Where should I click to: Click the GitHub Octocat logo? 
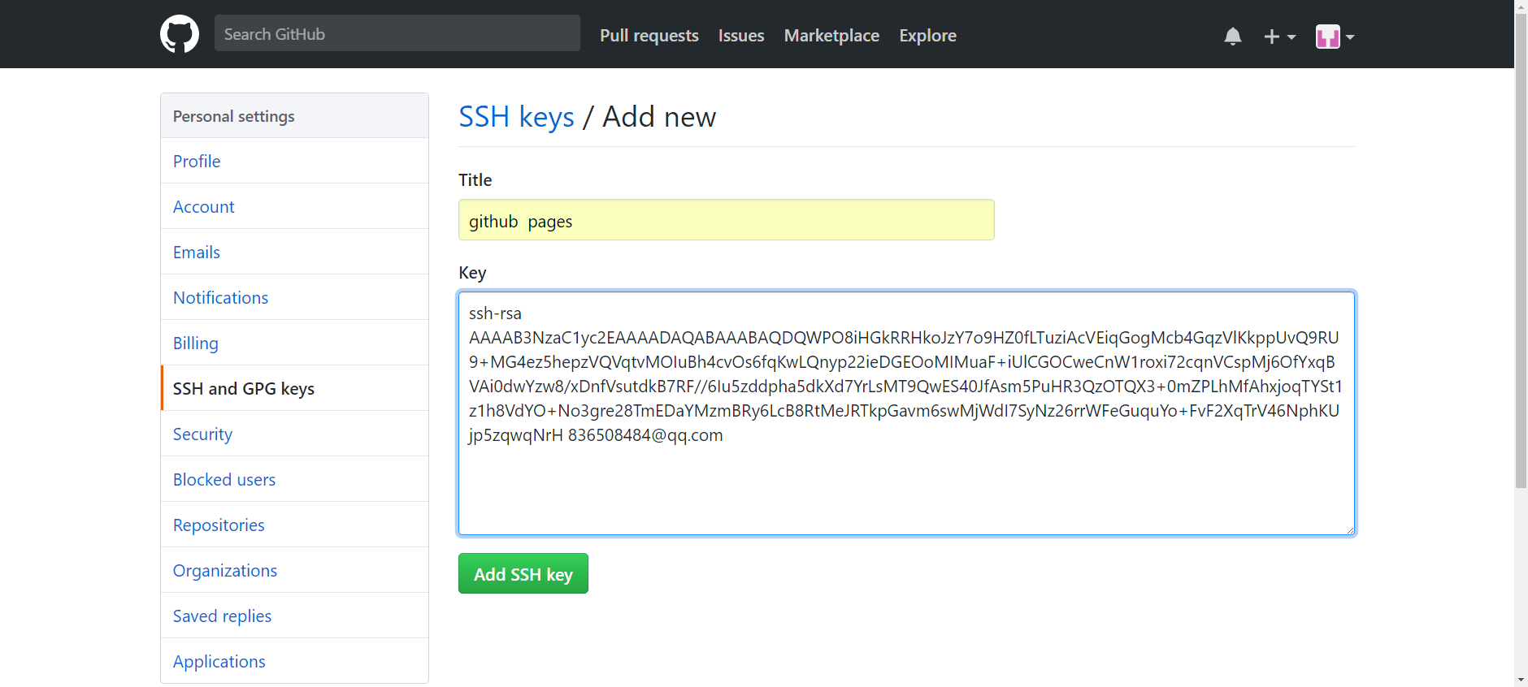tap(180, 34)
